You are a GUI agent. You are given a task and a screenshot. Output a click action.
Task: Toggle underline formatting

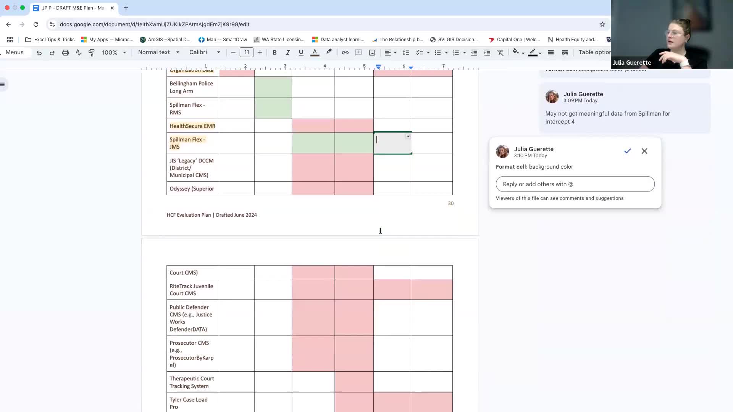click(x=301, y=53)
